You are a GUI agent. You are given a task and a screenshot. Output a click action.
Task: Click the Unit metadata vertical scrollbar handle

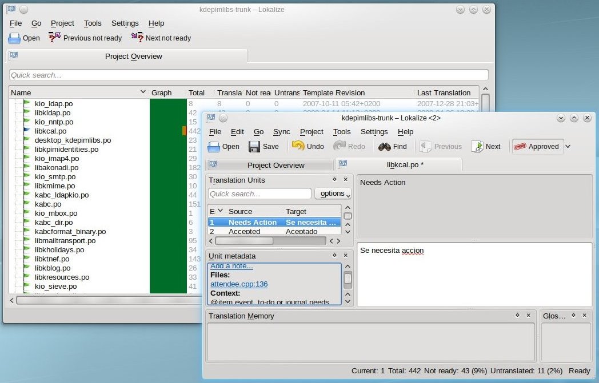pos(348,279)
